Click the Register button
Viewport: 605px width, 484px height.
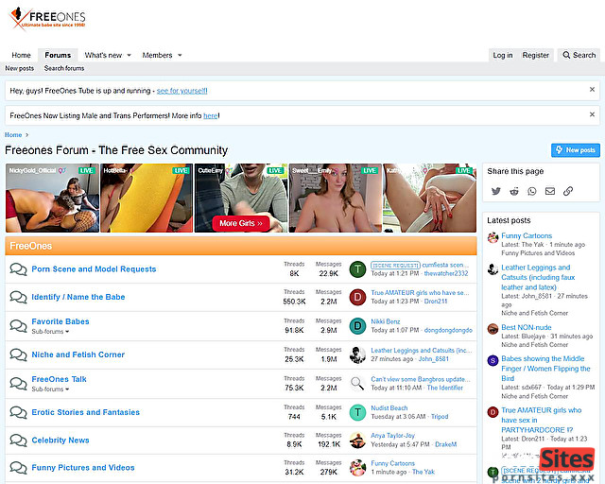click(x=536, y=55)
